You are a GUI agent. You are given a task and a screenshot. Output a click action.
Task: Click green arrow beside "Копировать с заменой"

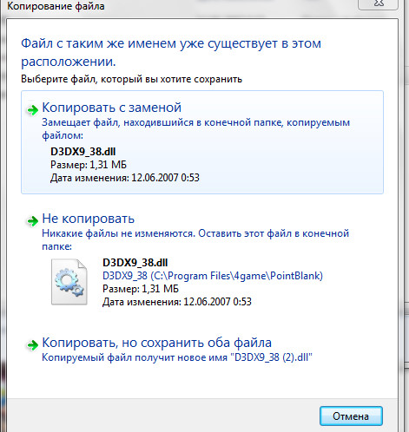33,110
